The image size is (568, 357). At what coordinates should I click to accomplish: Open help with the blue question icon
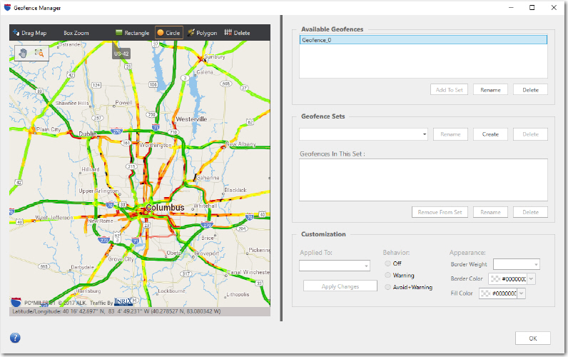click(x=15, y=338)
